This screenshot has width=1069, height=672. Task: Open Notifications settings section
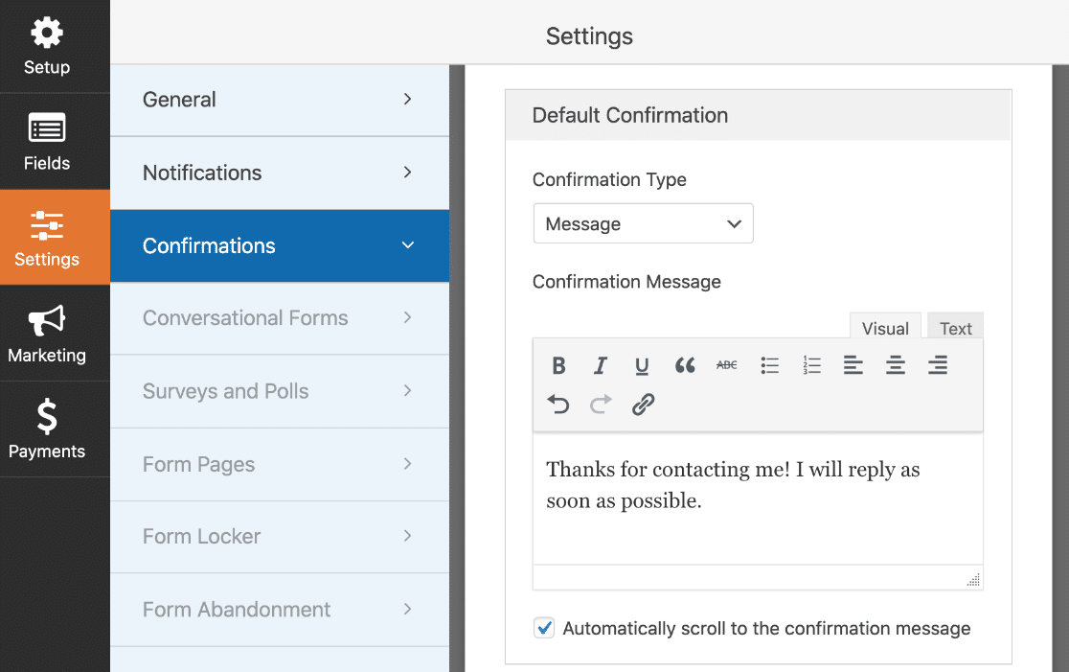click(280, 174)
